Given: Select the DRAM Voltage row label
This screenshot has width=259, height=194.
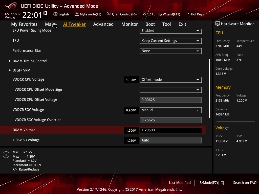Looking at the screenshot, I should click(24, 130).
